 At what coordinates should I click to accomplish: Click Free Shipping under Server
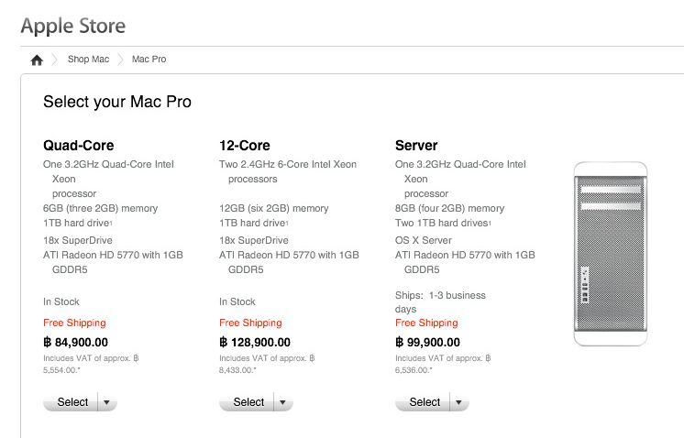426,323
